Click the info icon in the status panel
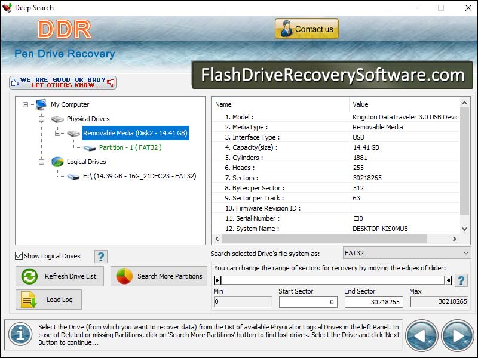Image resolution: width=478 pixels, height=358 pixels. (x=20, y=334)
